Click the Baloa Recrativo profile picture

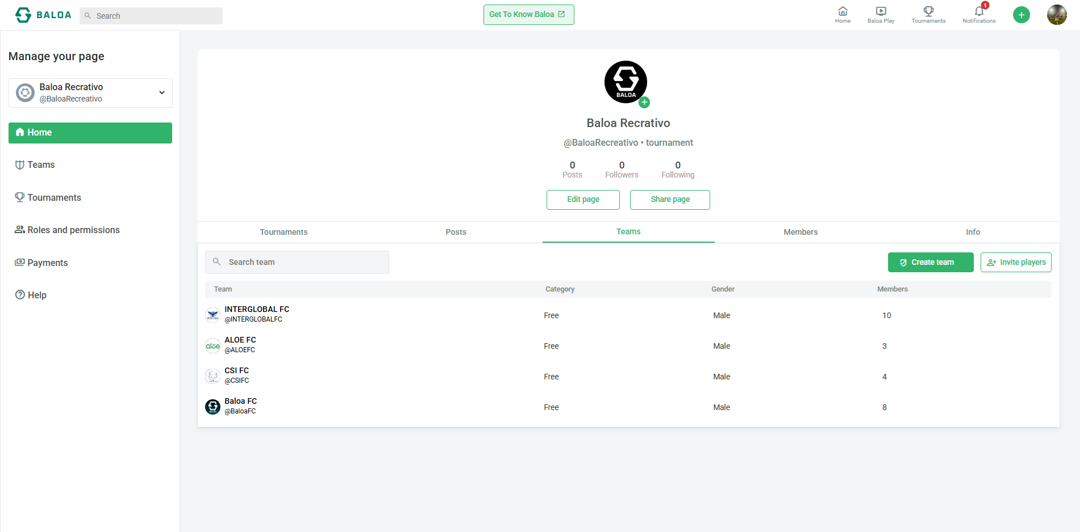click(626, 82)
